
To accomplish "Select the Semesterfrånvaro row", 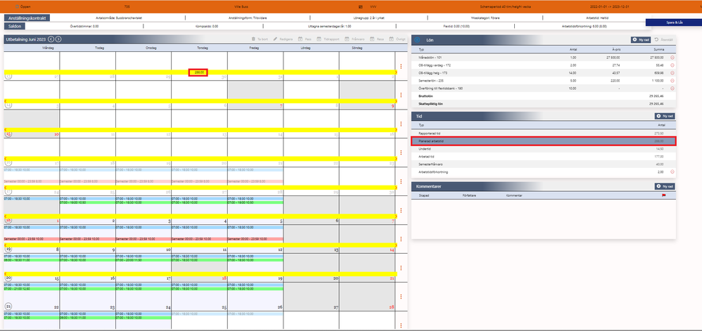I will point(544,164).
